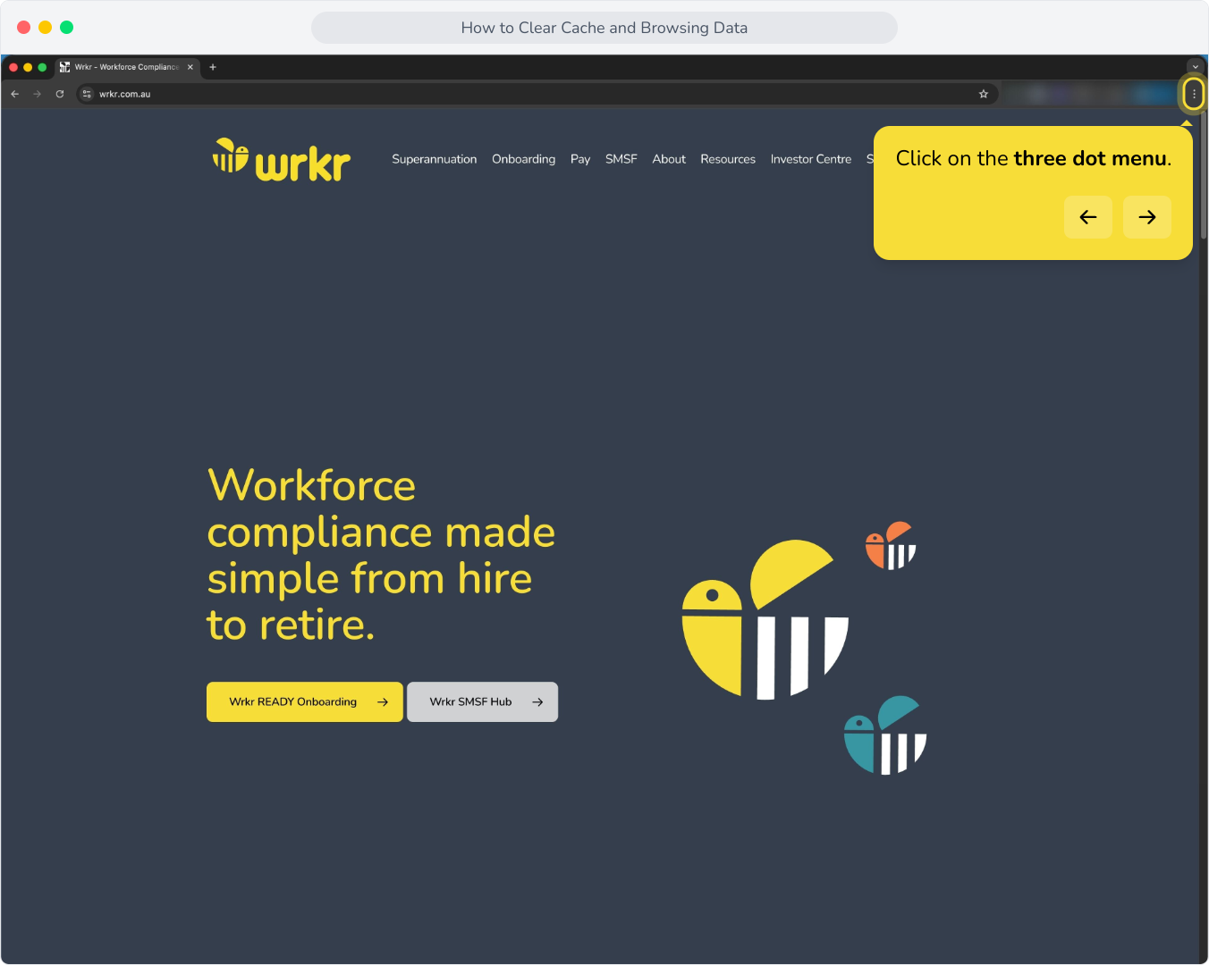Click the Wrkr READY Onboarding button
The image size is (1209, 965).
click(x=305, y=702)
